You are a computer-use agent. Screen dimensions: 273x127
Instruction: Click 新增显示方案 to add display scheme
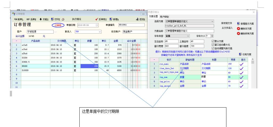pos(238,24)
